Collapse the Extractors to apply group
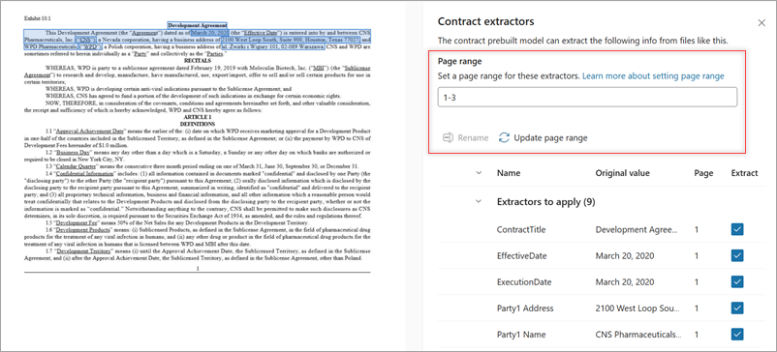Image resolution: width=777 pixels, height=352 pixels. 479,202
